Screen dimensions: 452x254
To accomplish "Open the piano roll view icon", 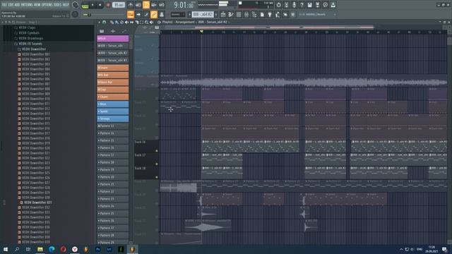I will pyautogui.click(x=231, y=14).
